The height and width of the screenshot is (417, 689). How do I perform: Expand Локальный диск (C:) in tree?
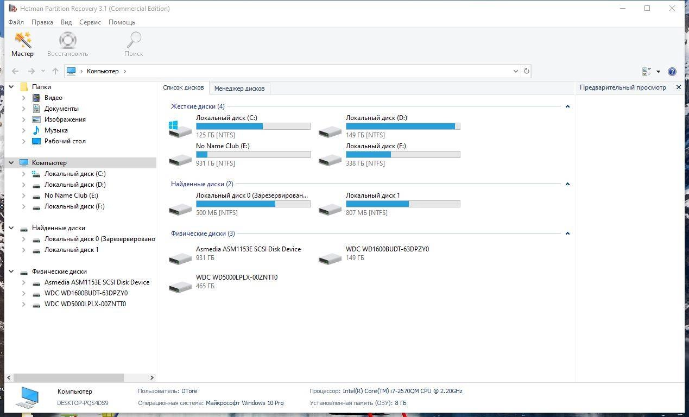coord(23,174)
